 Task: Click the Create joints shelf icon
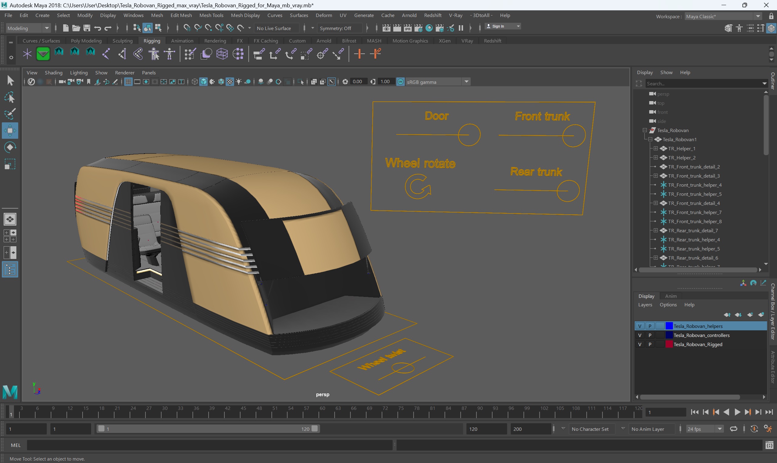(106, 54)
